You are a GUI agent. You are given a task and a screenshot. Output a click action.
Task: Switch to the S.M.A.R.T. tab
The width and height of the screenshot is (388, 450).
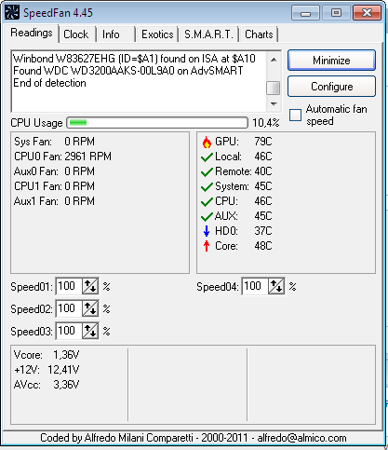[x=208, y=34]
